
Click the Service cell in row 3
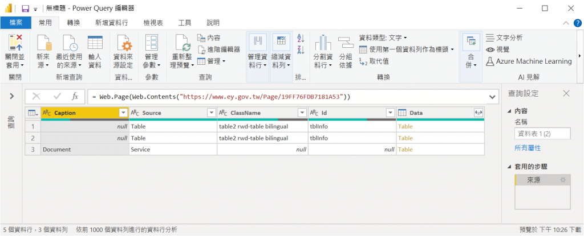coord(173,150)
